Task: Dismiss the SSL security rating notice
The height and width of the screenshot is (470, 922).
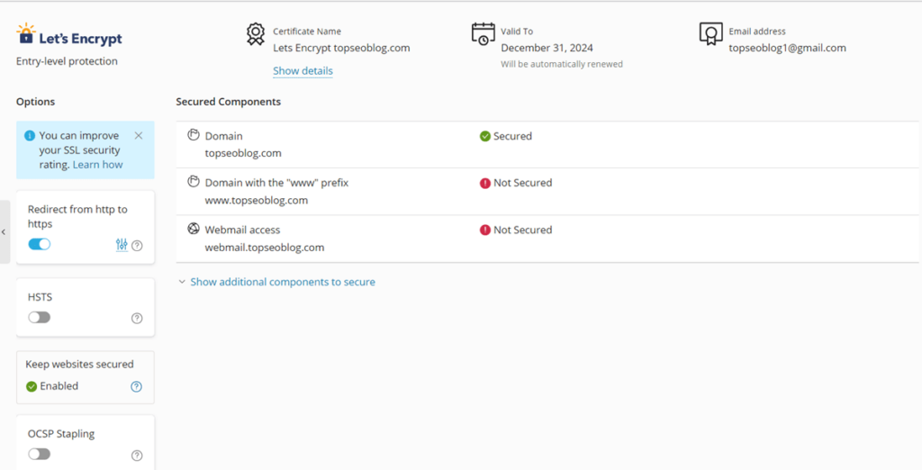Action: [x=139, y=135]
